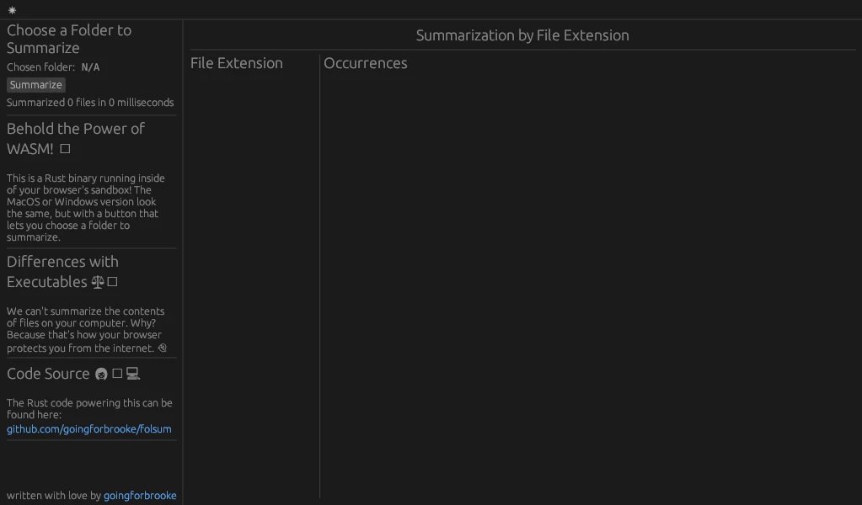
Task: Click the lock icon after the word internet
Action: click(163, 348)
